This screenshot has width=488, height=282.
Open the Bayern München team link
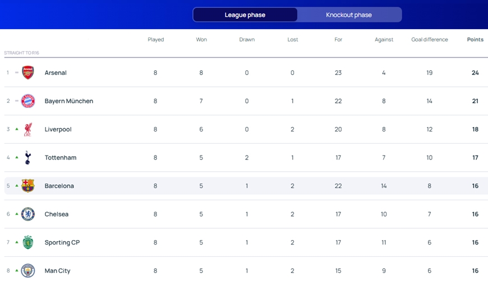tap(69, 101)
